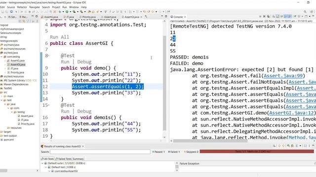Viewport: 316px width, 177px height.
Task: Minimize the Console view panel
Action: tap(313, 16)
